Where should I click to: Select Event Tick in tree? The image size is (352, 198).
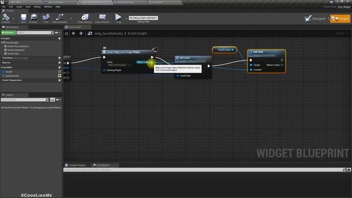[13, 54]
